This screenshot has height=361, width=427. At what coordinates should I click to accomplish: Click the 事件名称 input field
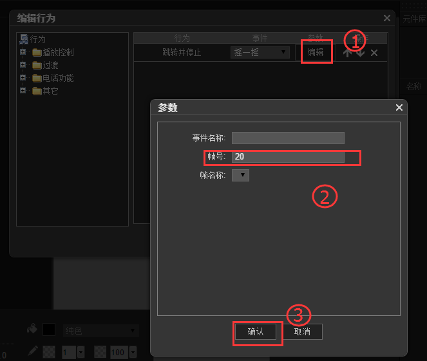288,138
